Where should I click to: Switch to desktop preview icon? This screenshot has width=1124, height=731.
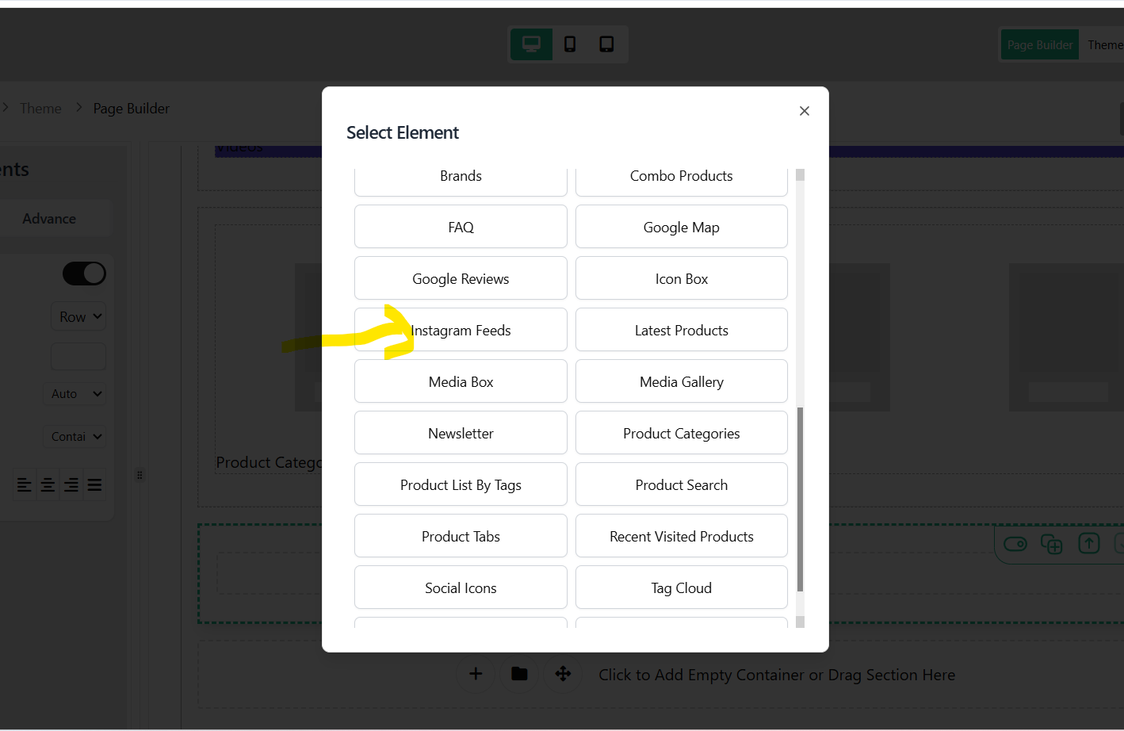[x=531, y=44]
